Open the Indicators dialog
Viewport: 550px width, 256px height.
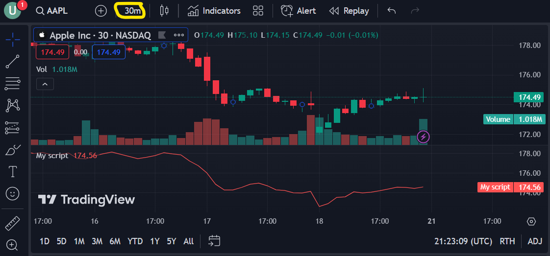(214, 11)
